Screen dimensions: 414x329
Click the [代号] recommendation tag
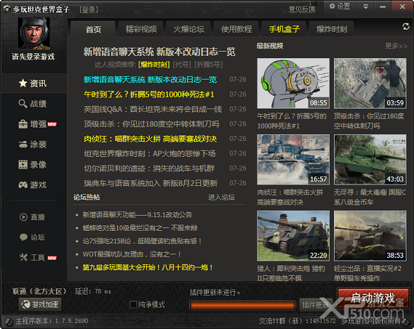coord(182,64)
